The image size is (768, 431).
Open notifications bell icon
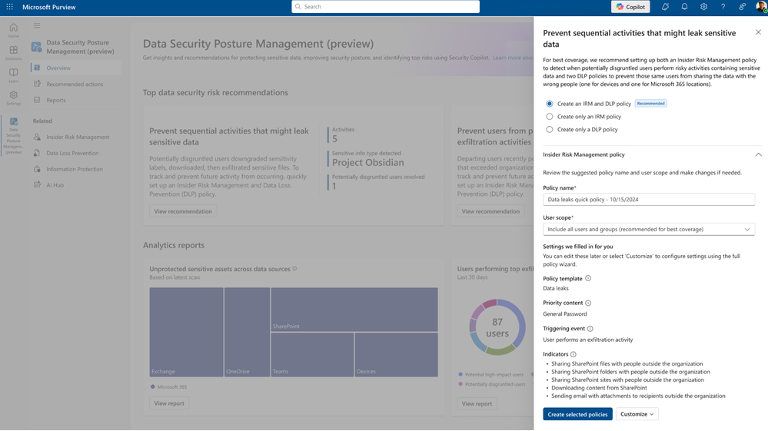[684, 7]
